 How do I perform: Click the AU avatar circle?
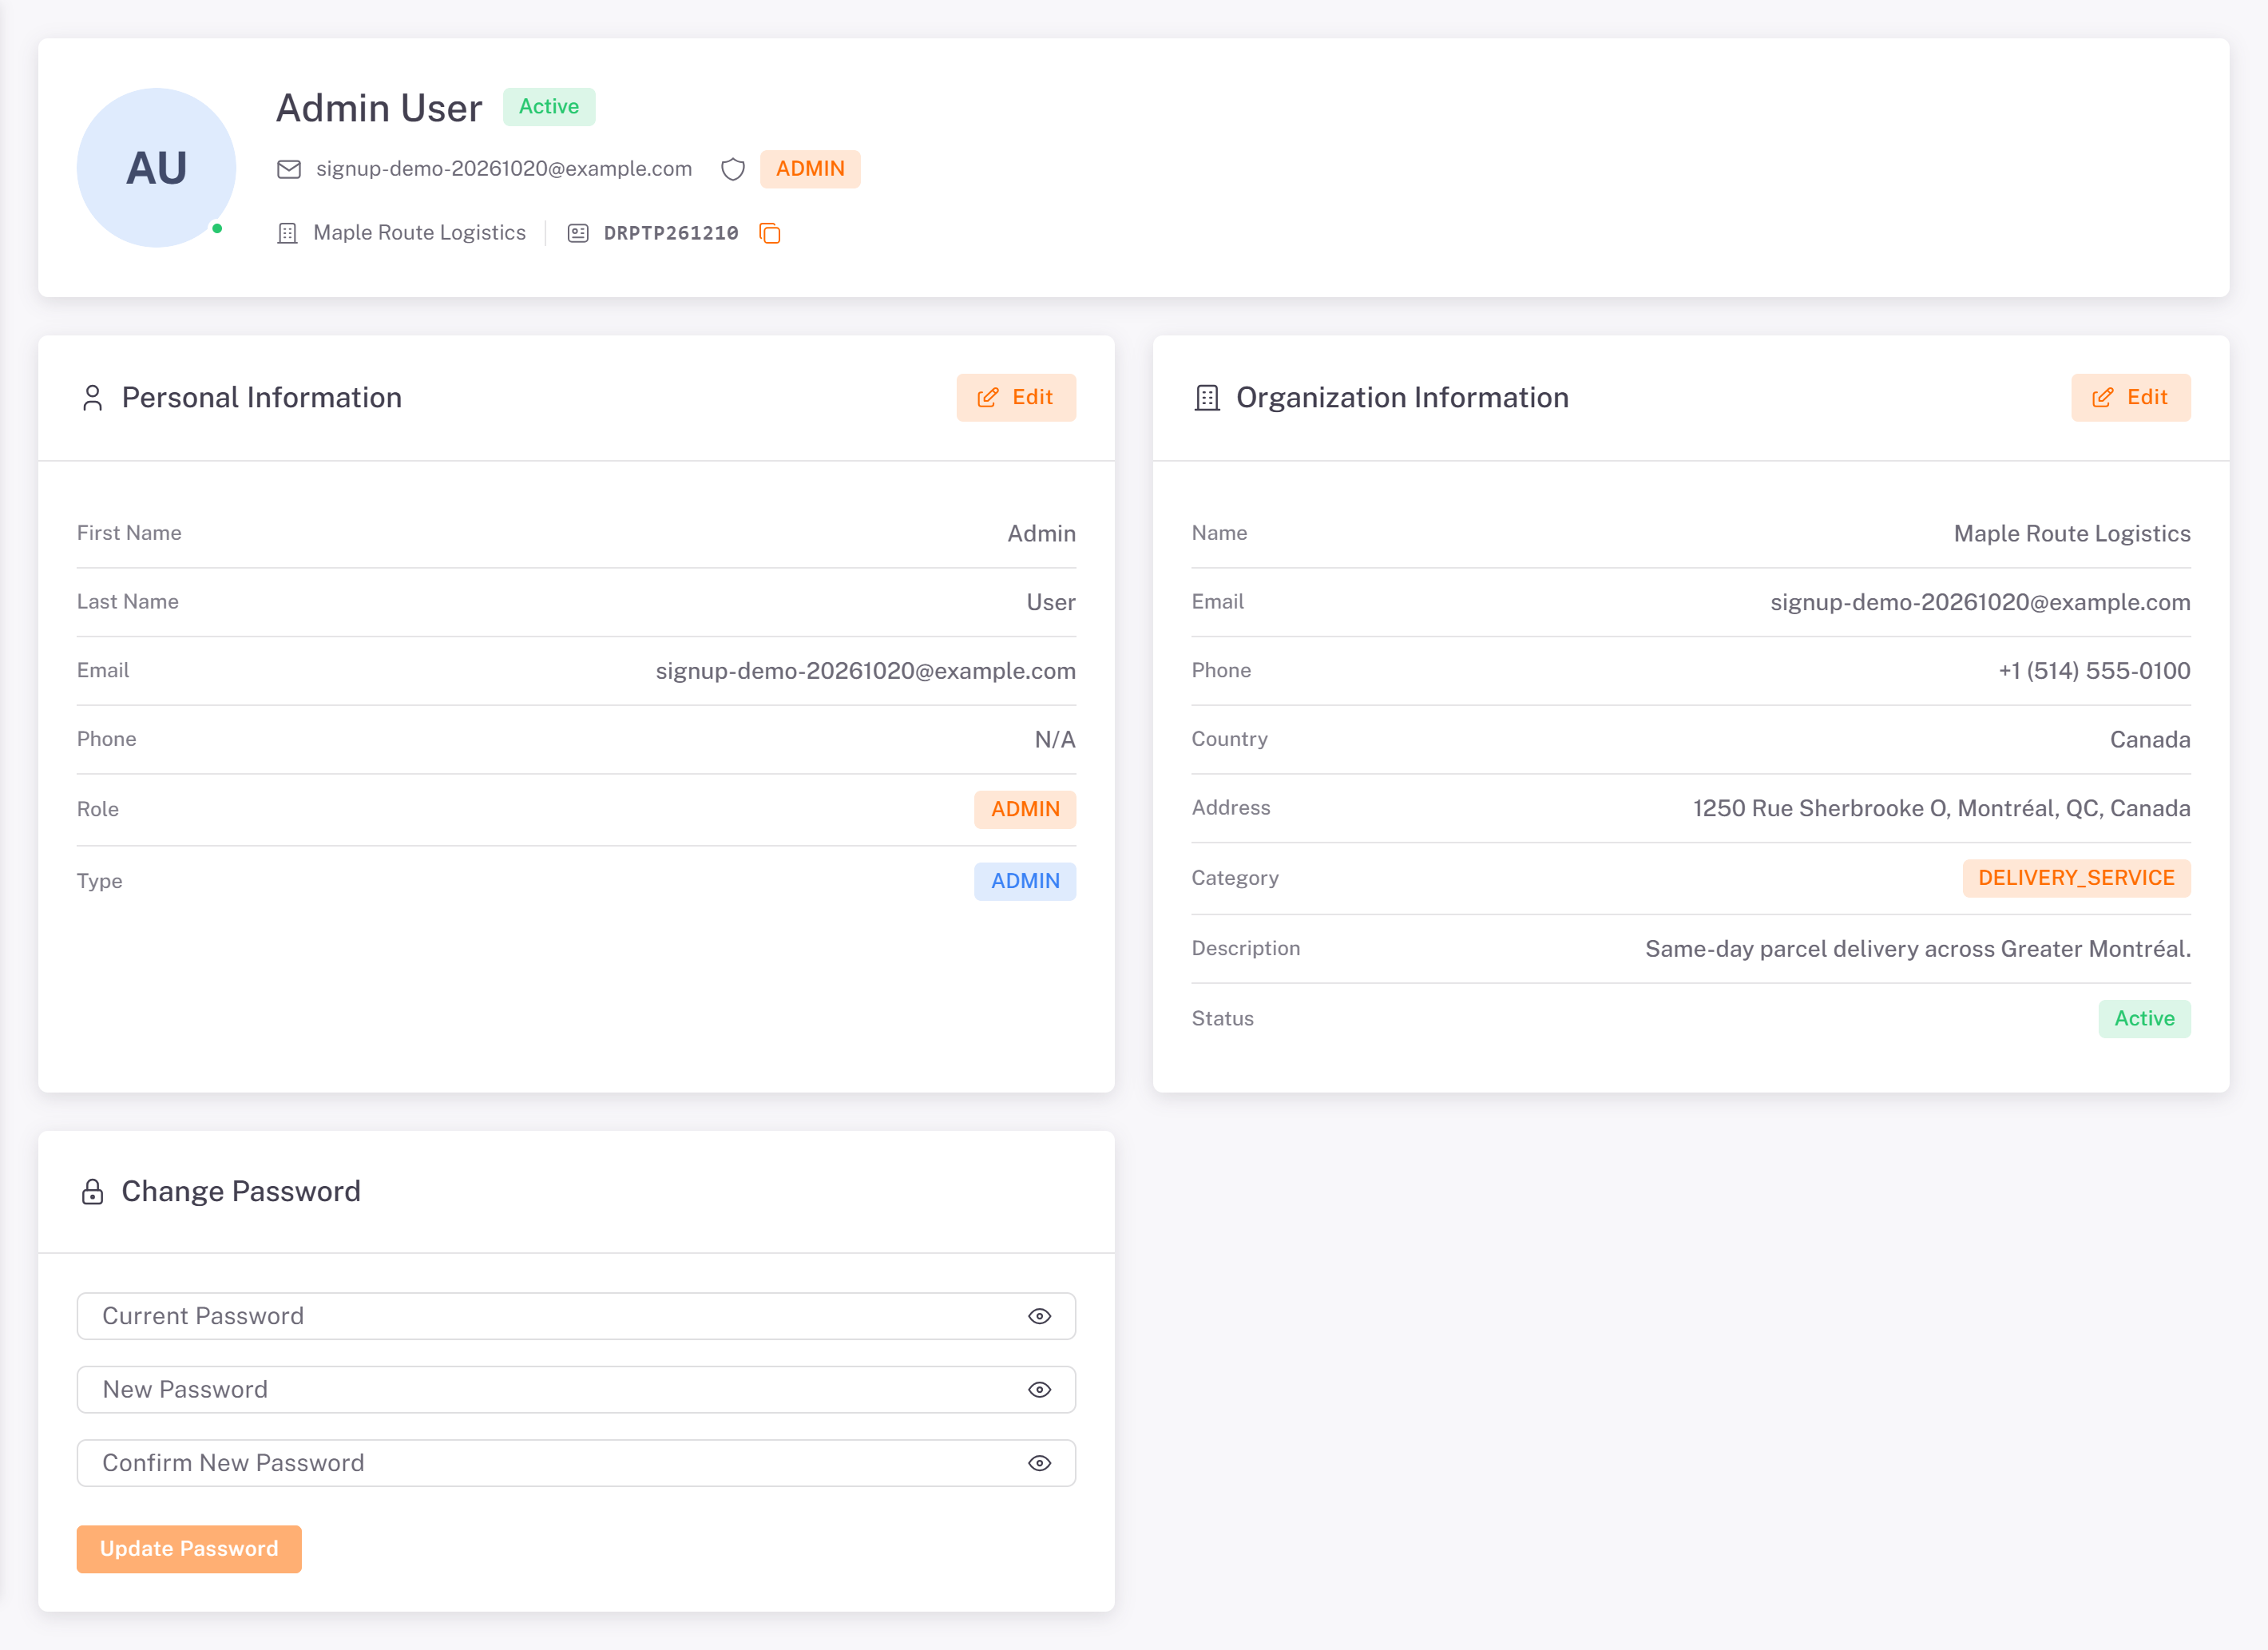[156, 168]
